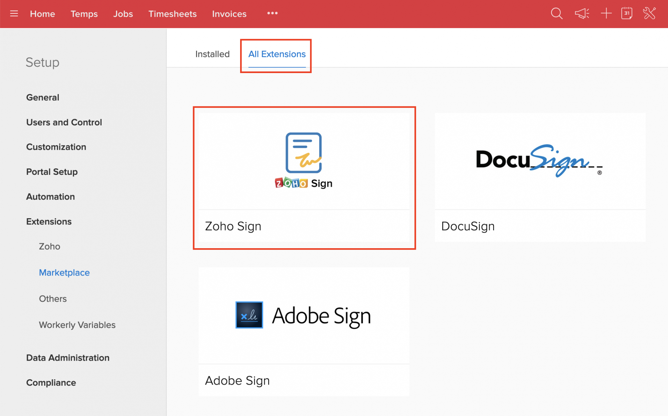Click the plus quick-create icon
This screenshot has height=416, width=668.
(606, 14)
